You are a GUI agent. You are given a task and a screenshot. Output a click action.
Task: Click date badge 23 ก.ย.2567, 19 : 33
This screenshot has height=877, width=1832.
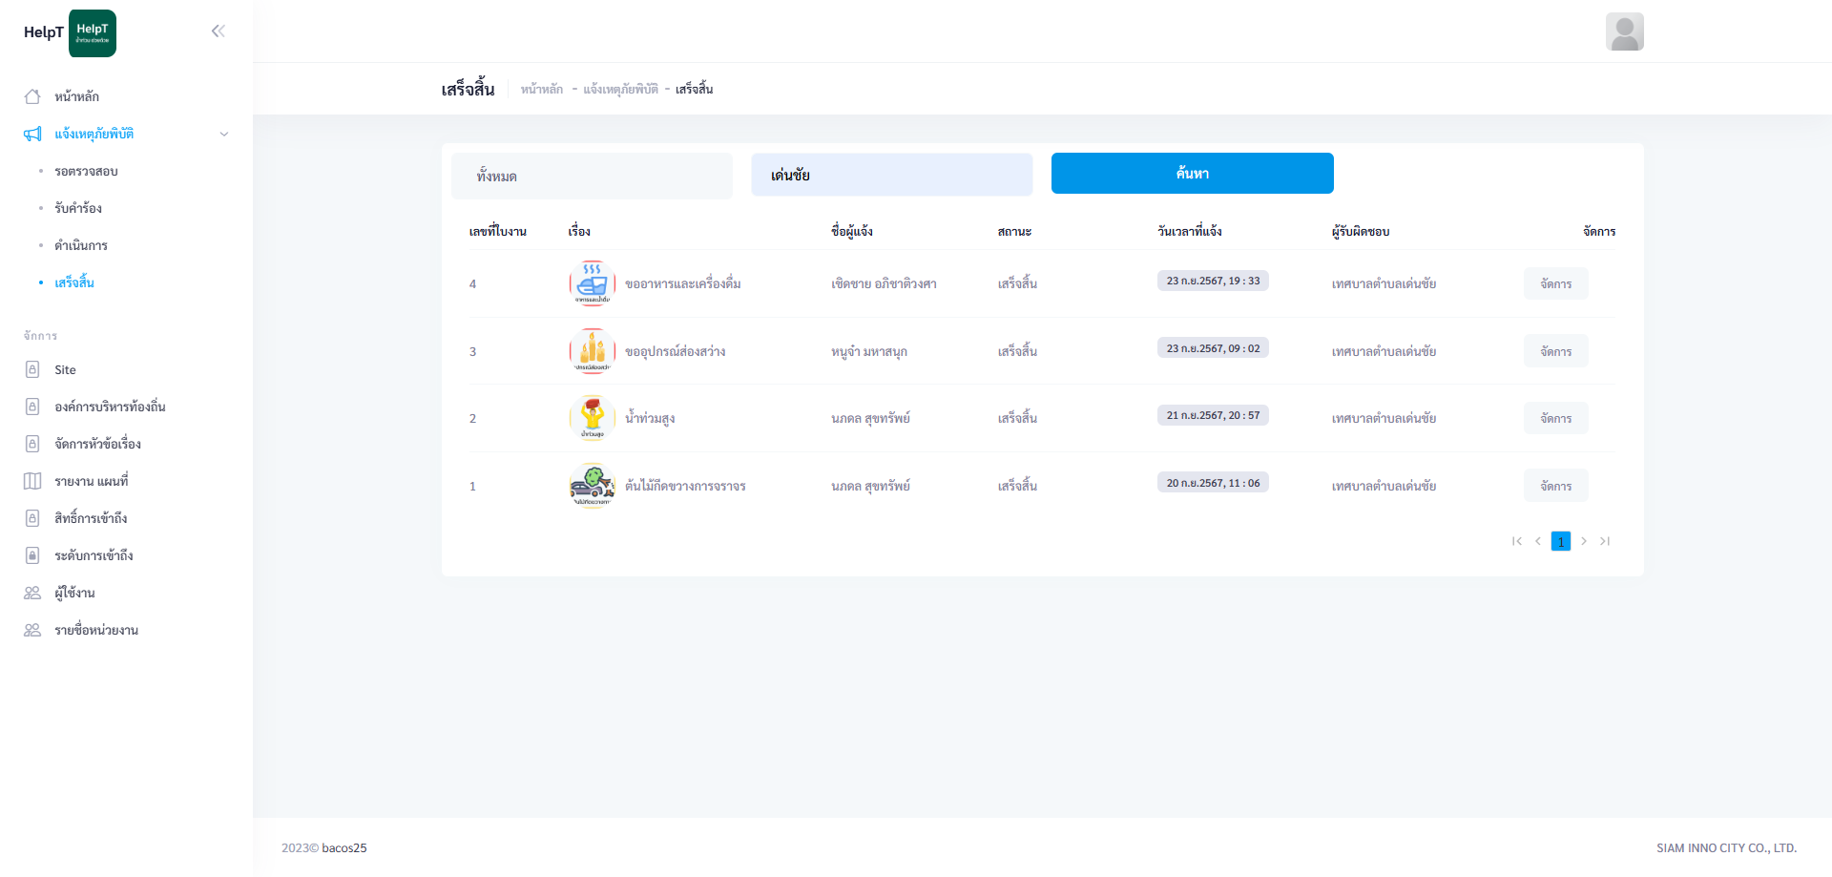1213,281
